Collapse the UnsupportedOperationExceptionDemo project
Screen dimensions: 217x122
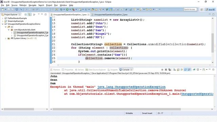[3, 24]
